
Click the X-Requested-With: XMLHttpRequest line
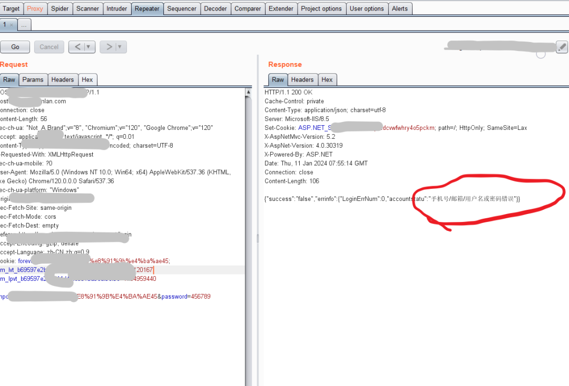pos(47,155)
